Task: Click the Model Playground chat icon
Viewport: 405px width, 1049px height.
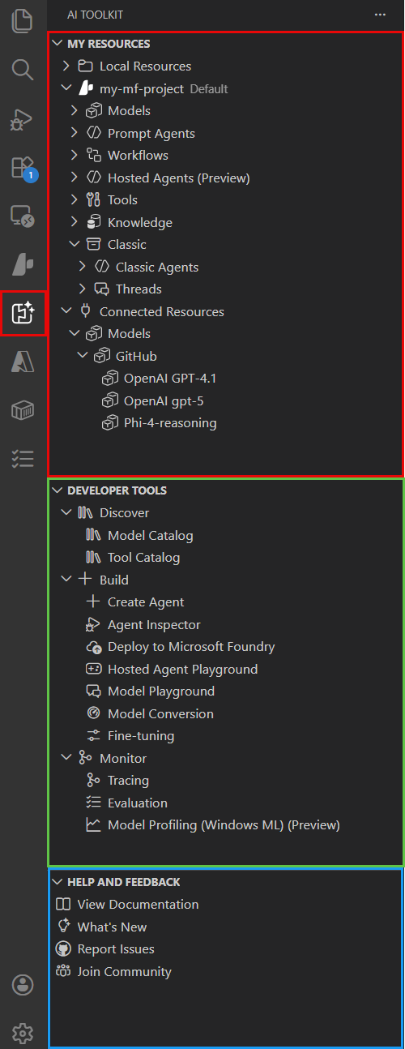Action: [x=93, y=691]
